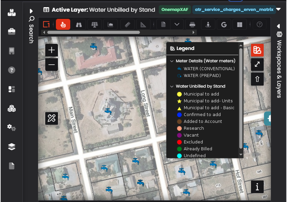Open sidebar stacked boxes icon

click(12, 12)
